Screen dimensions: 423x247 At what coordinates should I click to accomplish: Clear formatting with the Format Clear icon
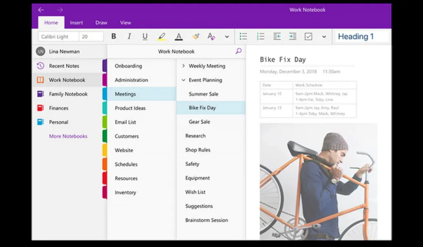pyautogui.click(x=211, y=36)
